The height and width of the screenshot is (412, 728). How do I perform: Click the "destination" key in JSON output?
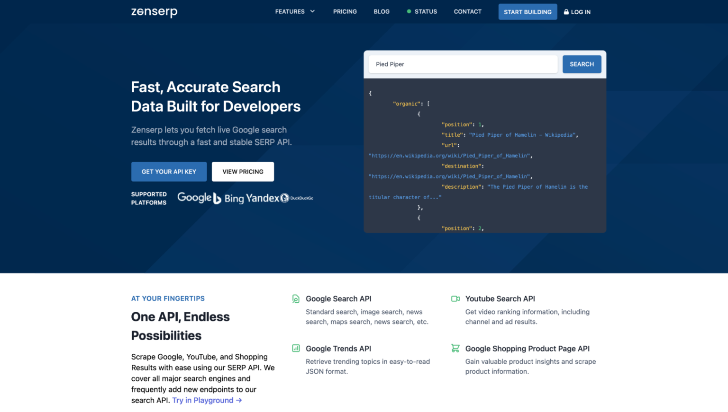462,166
